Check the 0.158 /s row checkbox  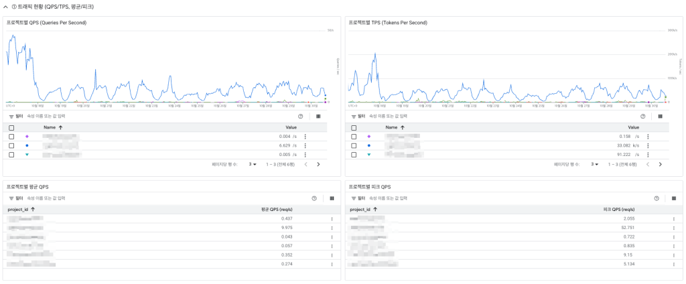[x=354, y=137]
